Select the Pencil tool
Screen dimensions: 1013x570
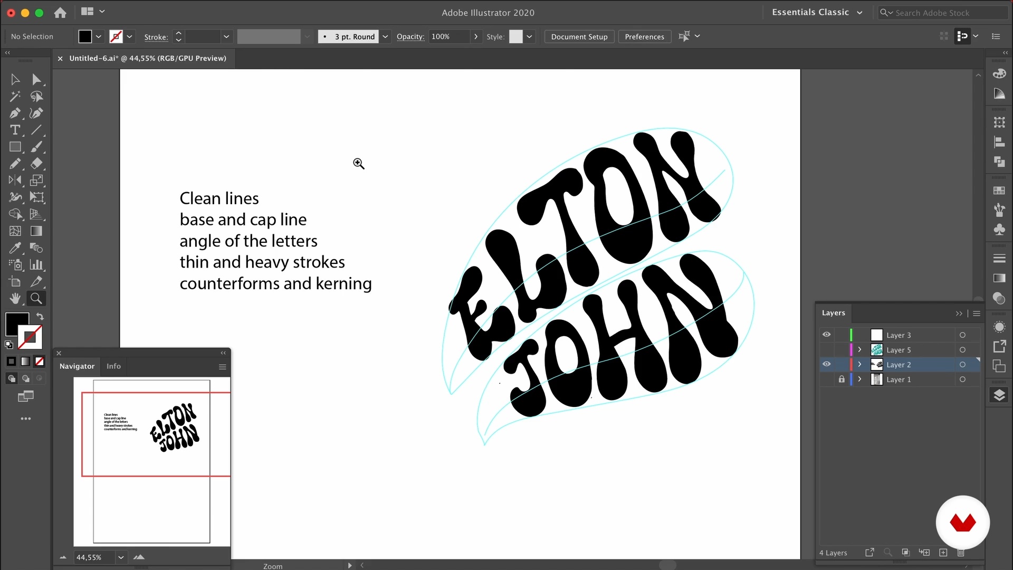click(x=15, y=164)
